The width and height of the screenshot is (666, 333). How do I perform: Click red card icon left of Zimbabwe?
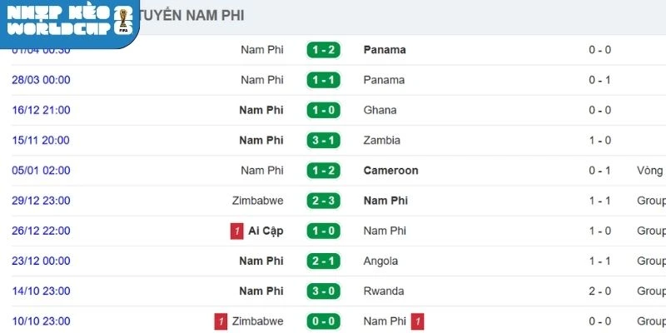click(x=221, y=321)
